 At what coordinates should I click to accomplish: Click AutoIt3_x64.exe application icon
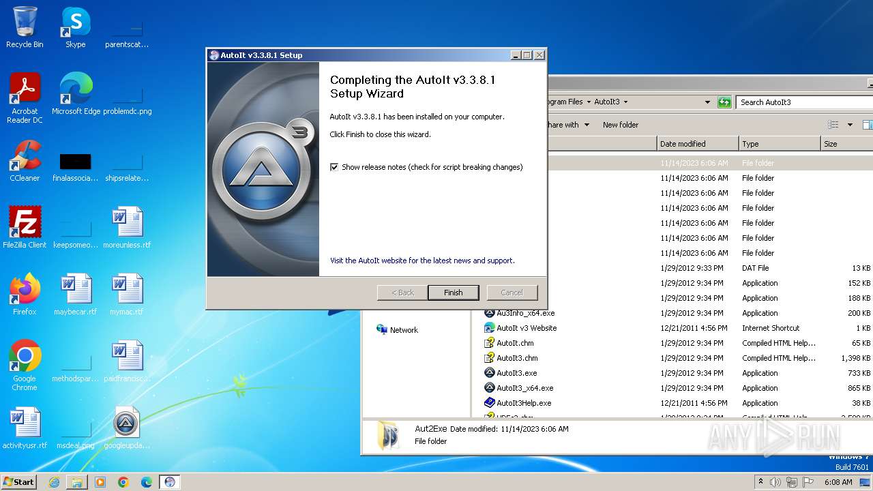tap(489, 388)
